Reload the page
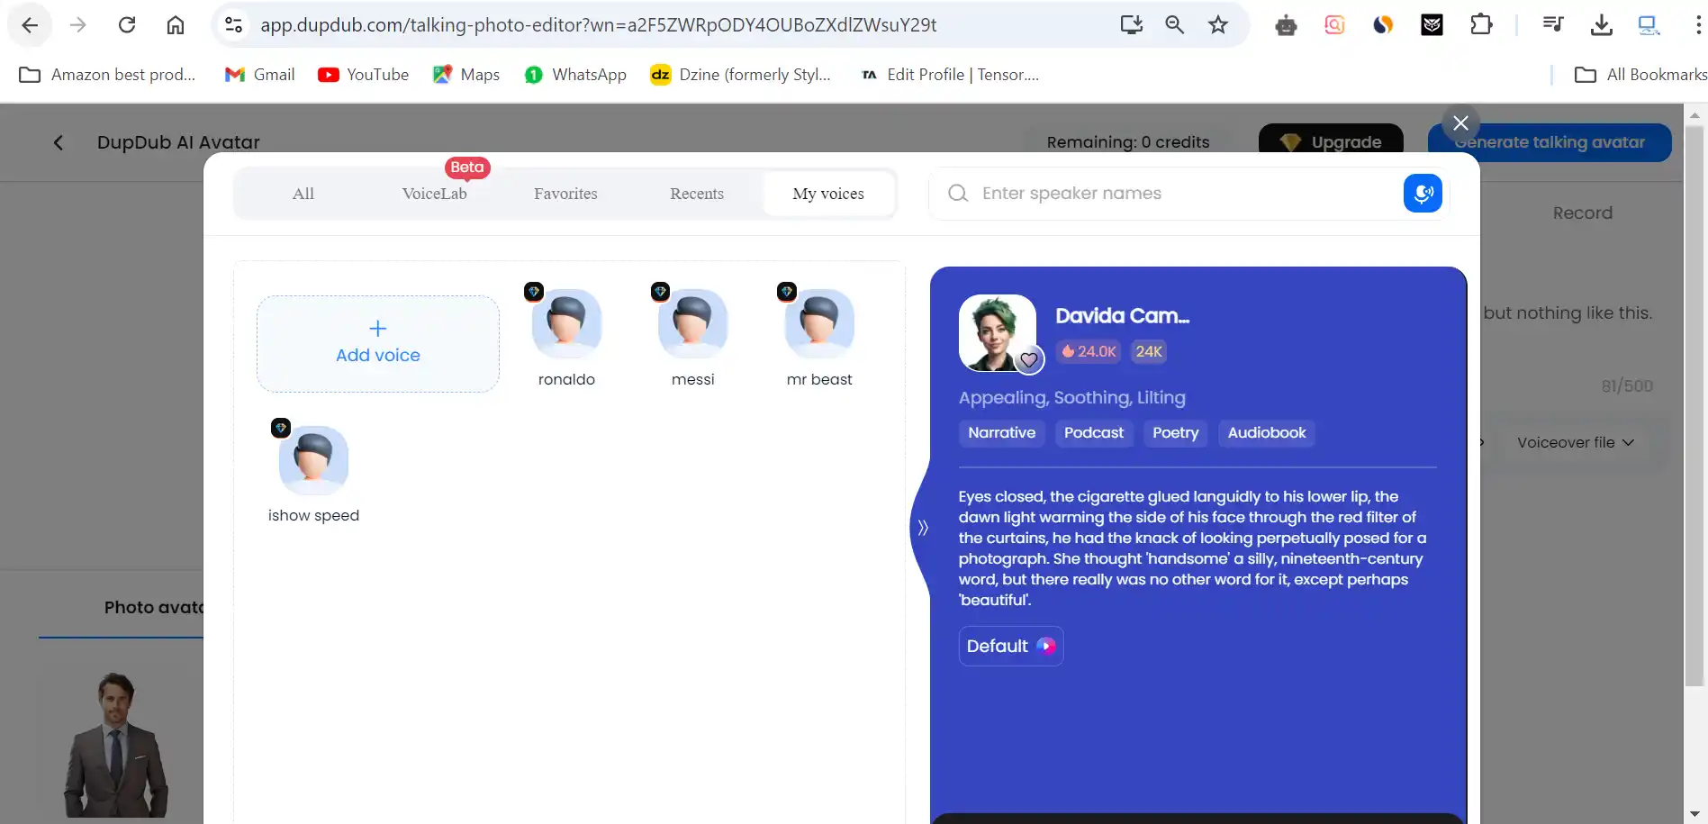Screen dimensions: 1708x824 point(127,25)
